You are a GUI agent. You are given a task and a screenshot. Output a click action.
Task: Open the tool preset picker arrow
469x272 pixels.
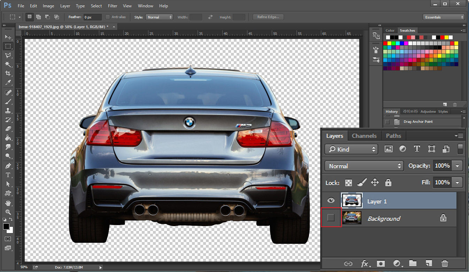[20, 17]
